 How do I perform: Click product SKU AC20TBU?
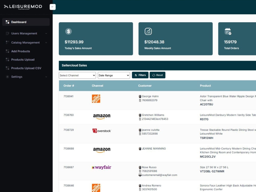coord(207,104)
